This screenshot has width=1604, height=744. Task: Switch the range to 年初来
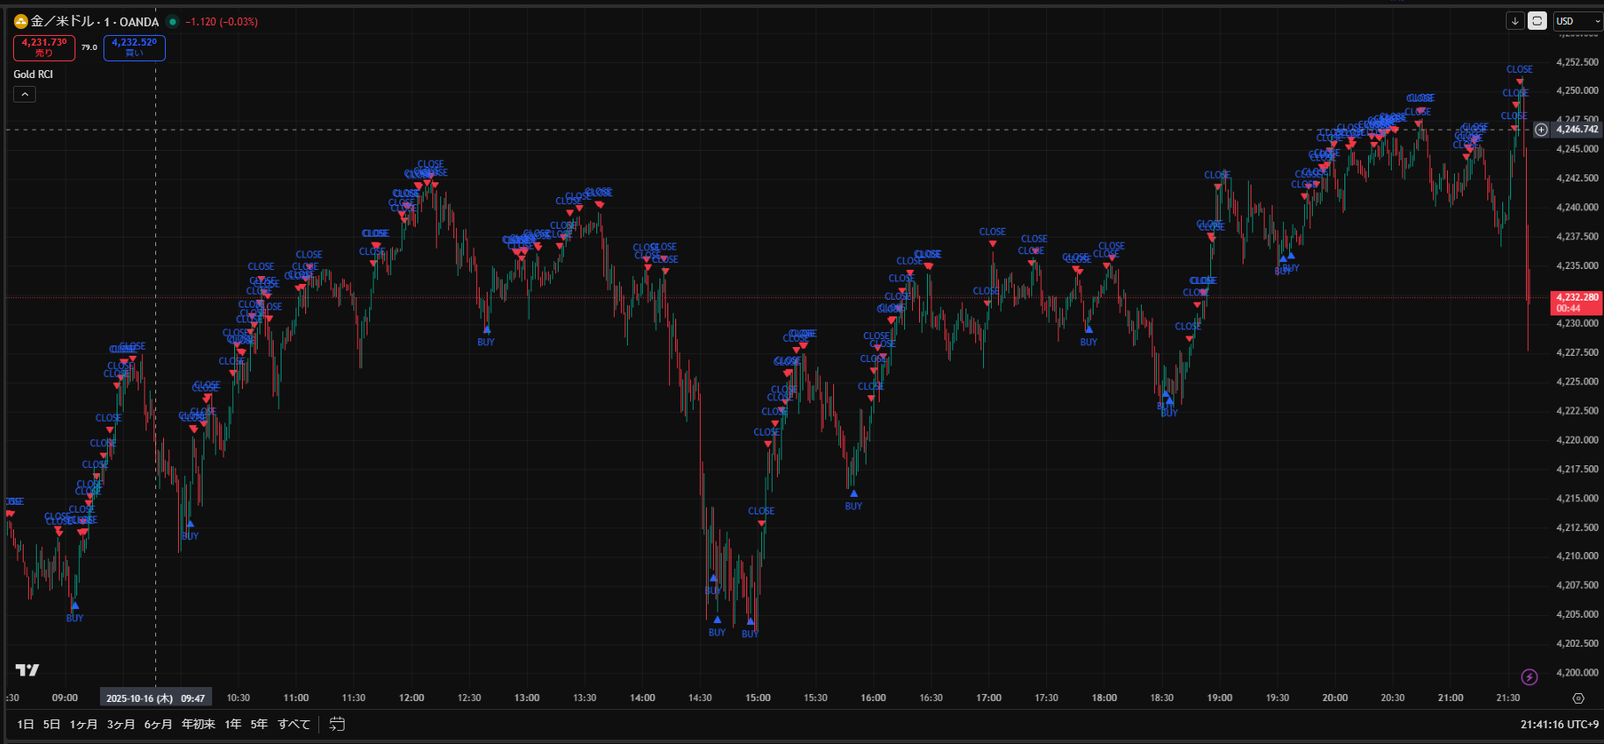pyautogui.click(x=198, y=724)
